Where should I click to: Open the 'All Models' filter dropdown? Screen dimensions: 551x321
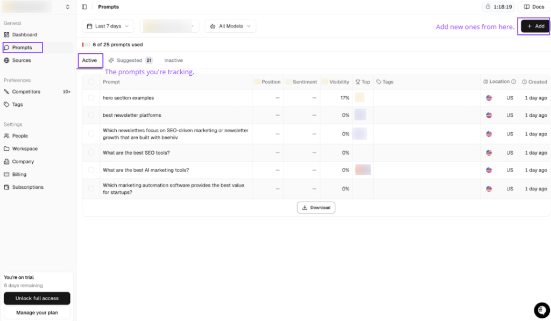(230, 26)
